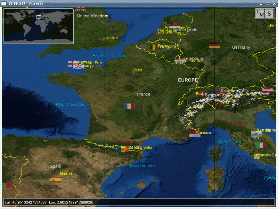Click the Spain flag icon
The height and width of the screenshot is (209, 278).
[x=56, y=180]
